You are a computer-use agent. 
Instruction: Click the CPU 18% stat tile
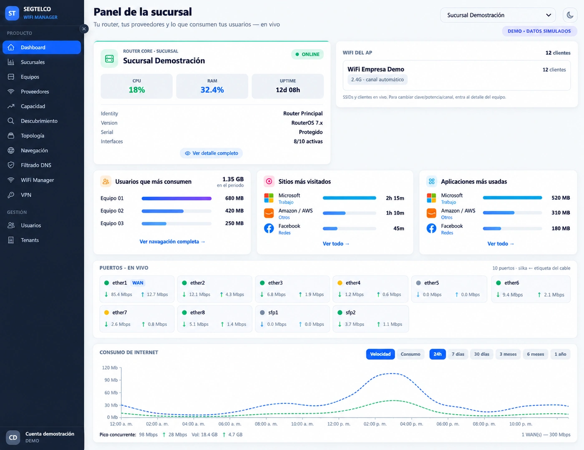click(x=137, y=86)
